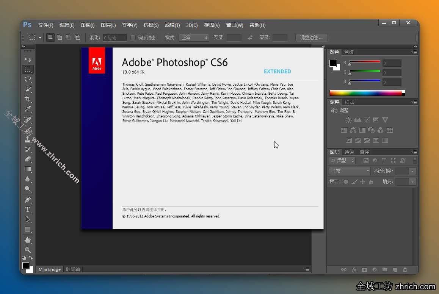Open the opacity 不透明度 dropdown arrow
The image size is (439, 294).
412,171
